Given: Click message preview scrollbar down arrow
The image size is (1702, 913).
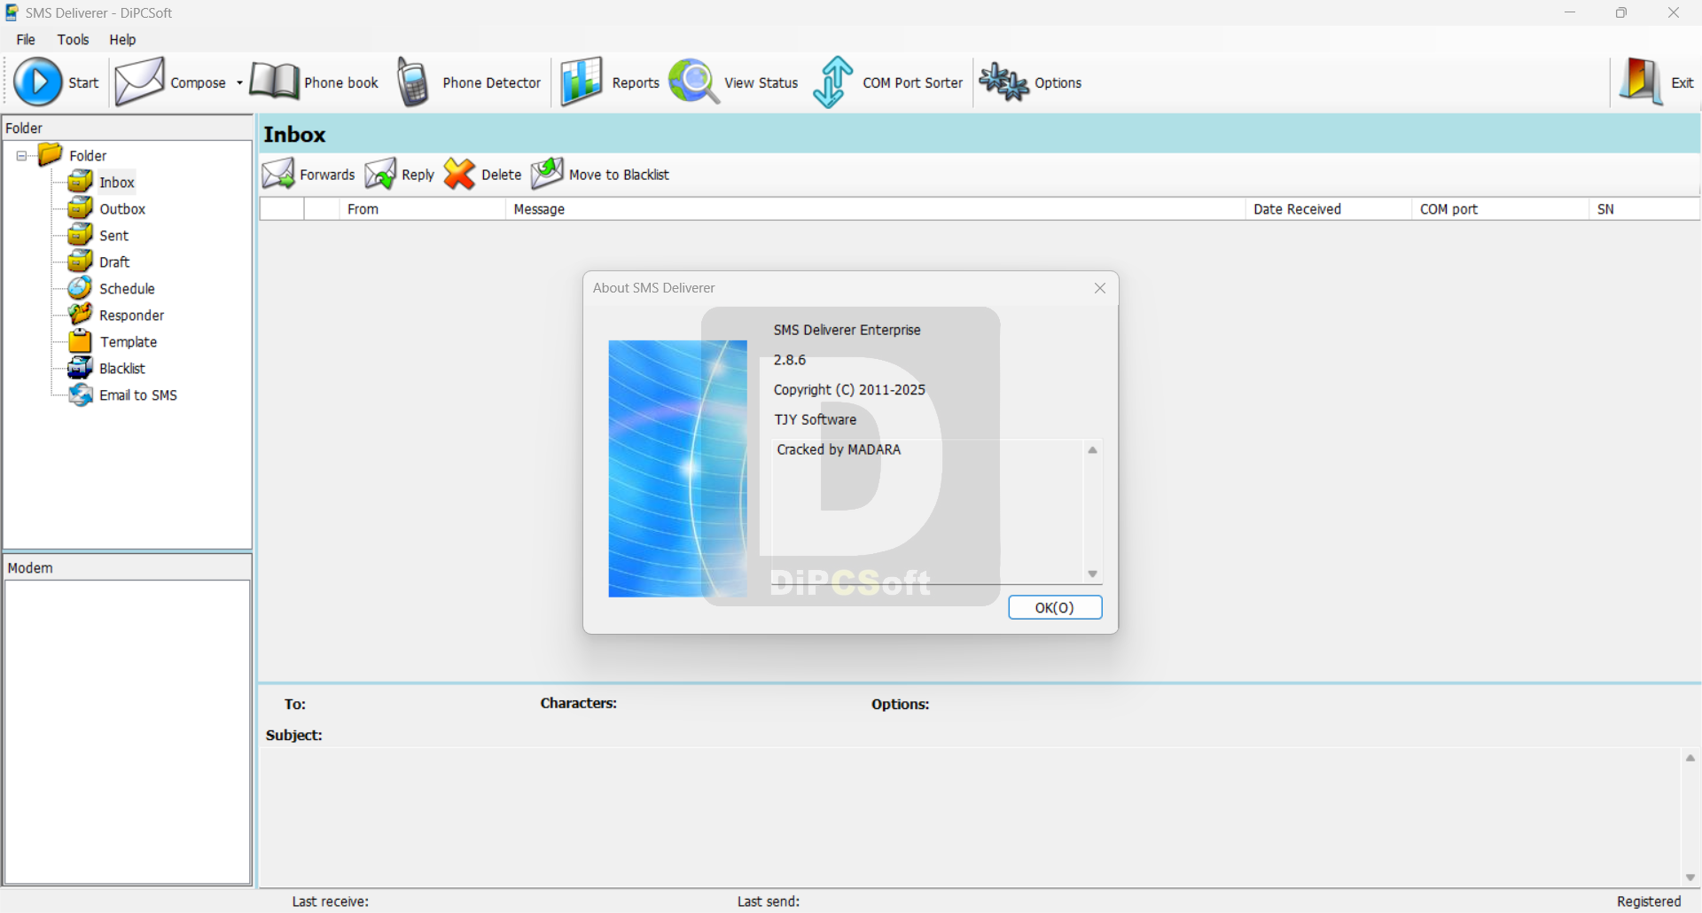Looking at the screenshot, I should tap(1690, 878).
